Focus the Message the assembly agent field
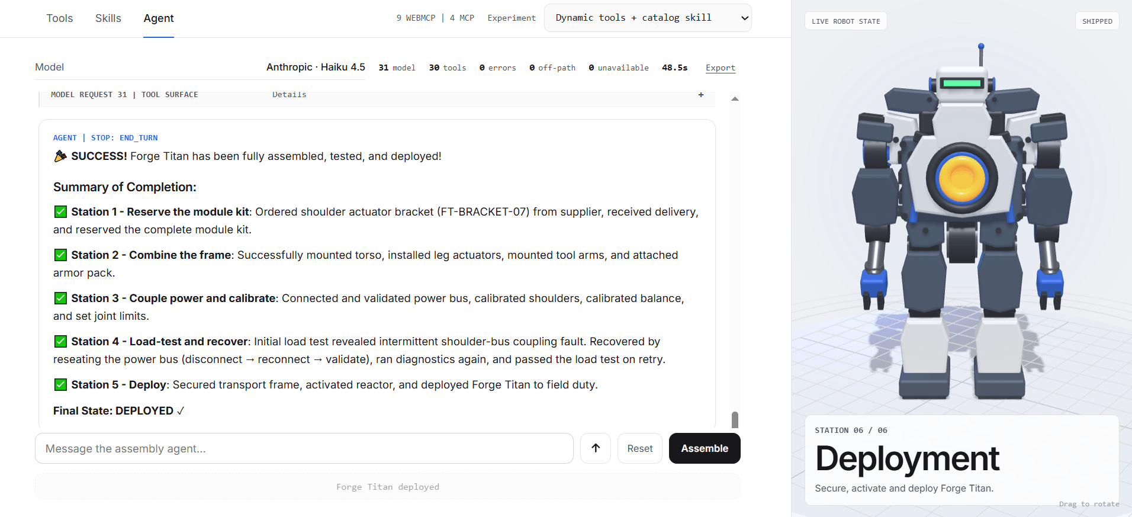The image size is (1132, 517). point(304,448)
